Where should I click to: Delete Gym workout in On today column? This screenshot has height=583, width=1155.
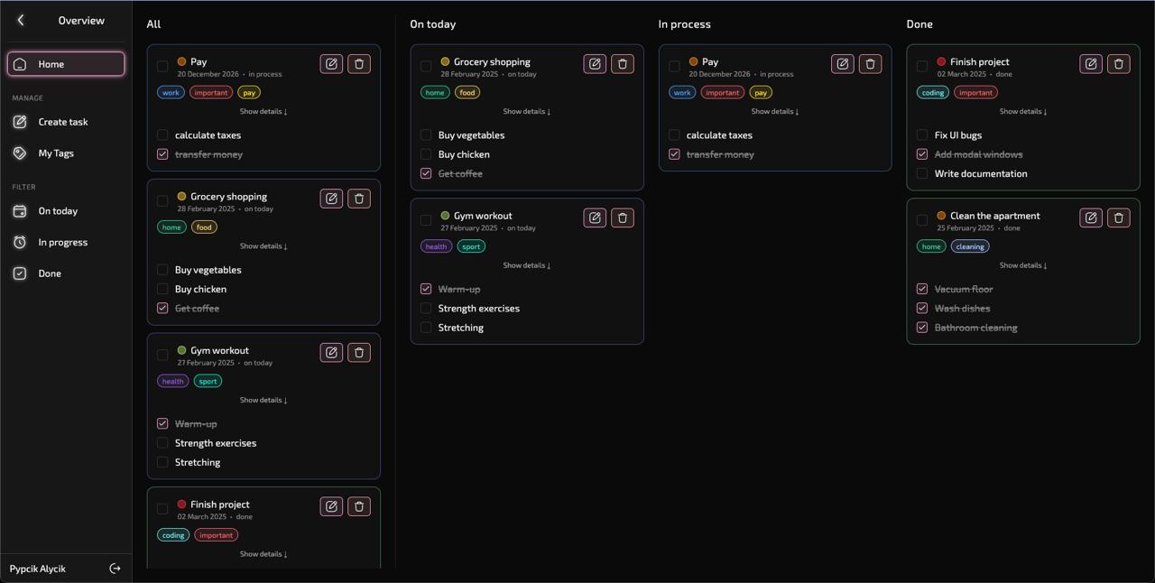click(x=623, y=217)
